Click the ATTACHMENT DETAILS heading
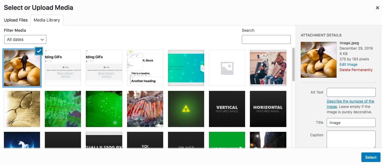The height and width of the screenshot is (165, 382). (x=321, y=35)
